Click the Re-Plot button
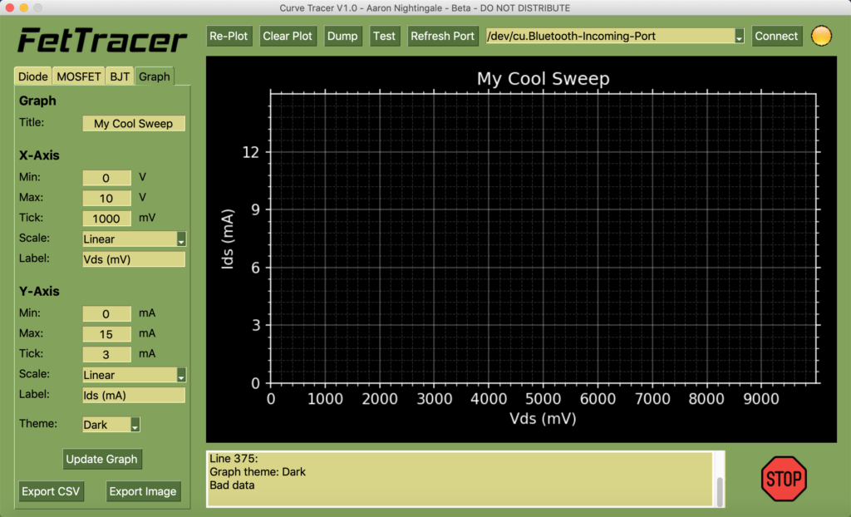The width and height of the screenshot is (851, 517). pyautogui.click(x=229, y=37)
